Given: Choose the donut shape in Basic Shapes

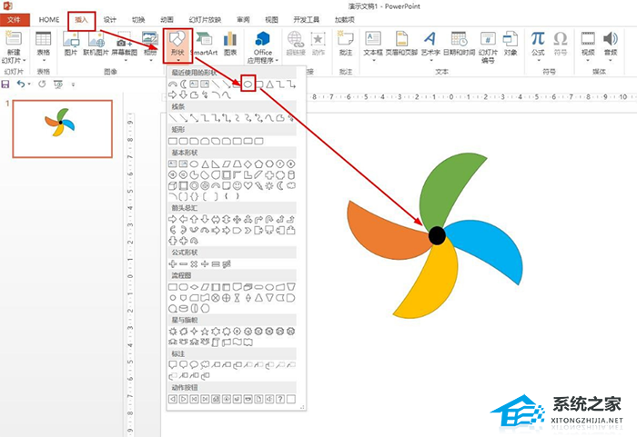Looking at the screenshot, I should (x=194, y=186).
